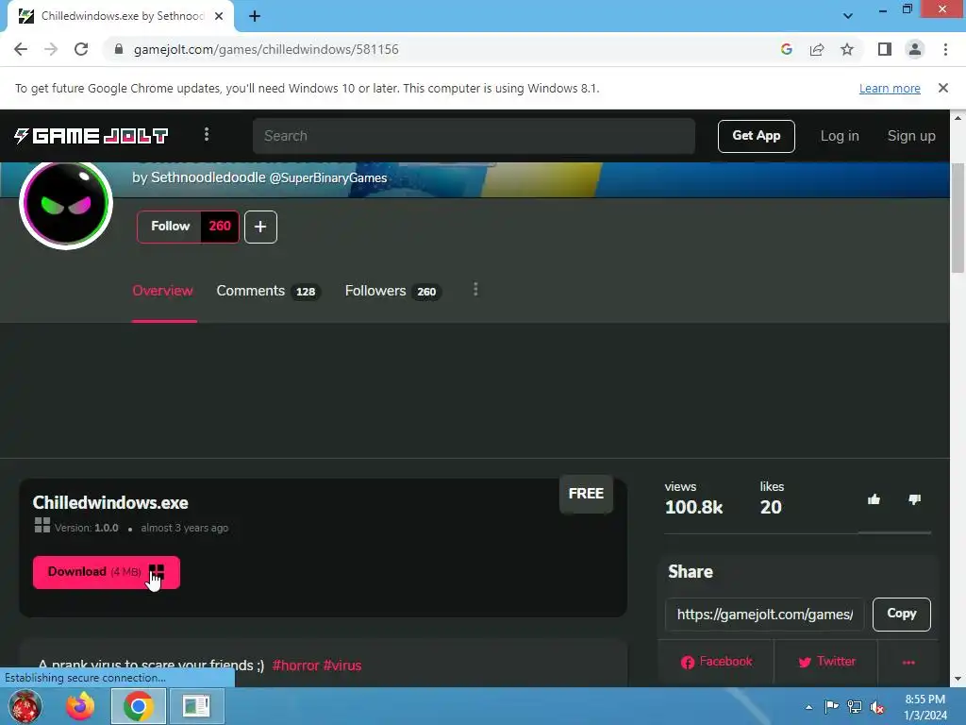Open the Start button ornament icon
Screen dimensions: 966x725
pyautogui.click(x=25, y=706)
